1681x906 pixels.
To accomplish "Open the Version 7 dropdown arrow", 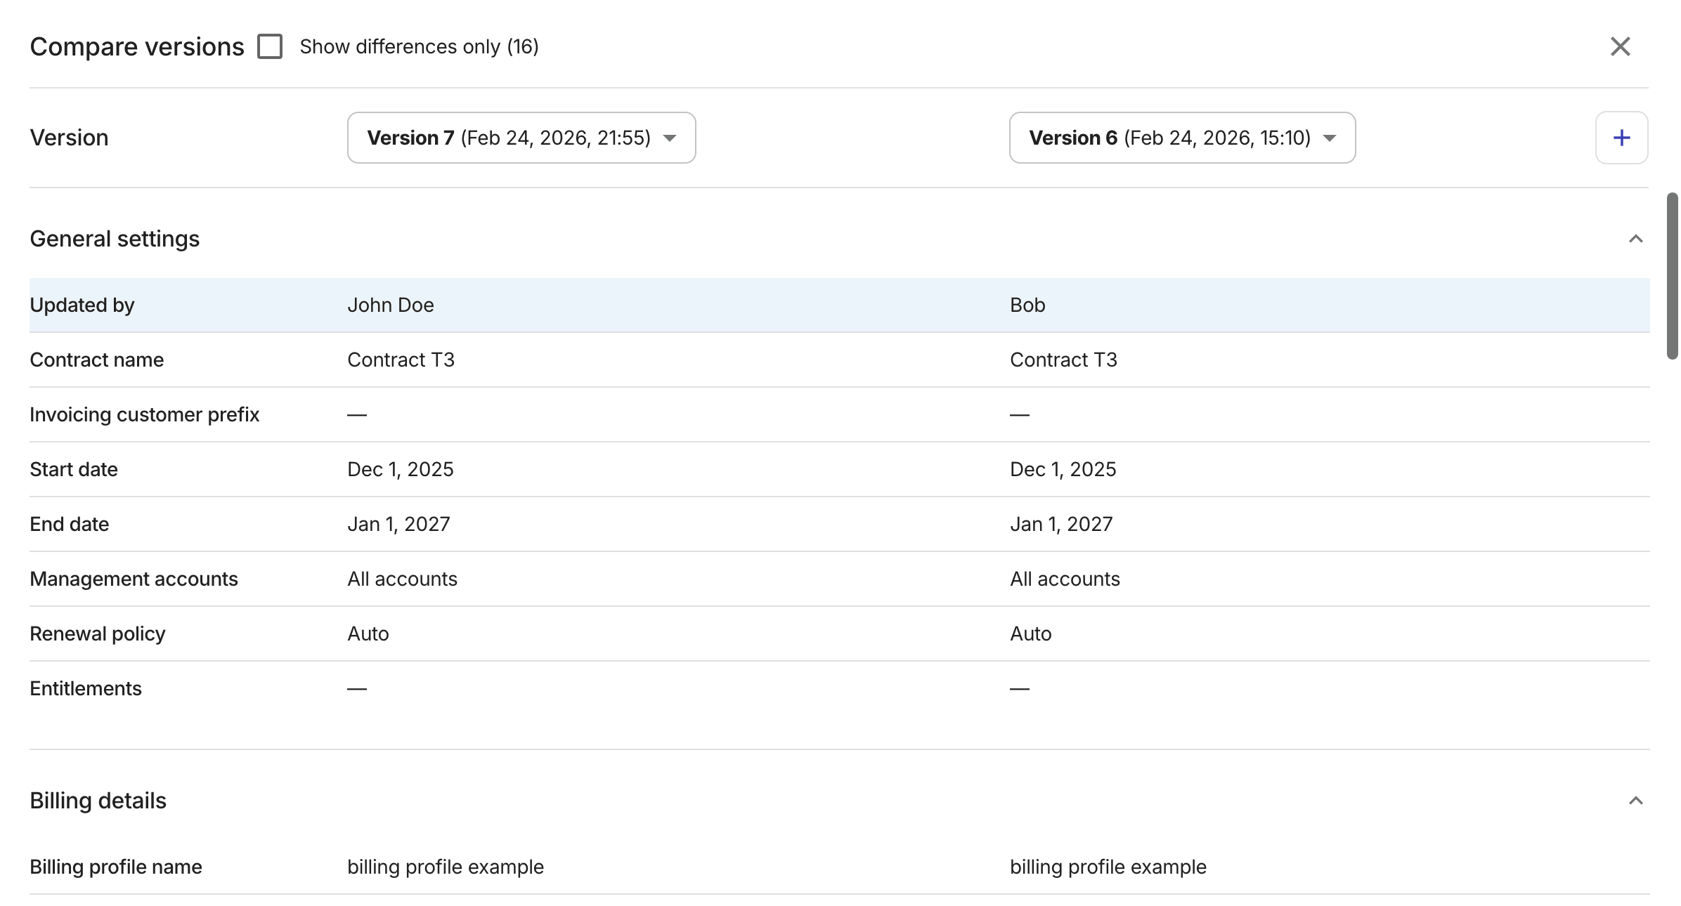I will pos(670,138).
